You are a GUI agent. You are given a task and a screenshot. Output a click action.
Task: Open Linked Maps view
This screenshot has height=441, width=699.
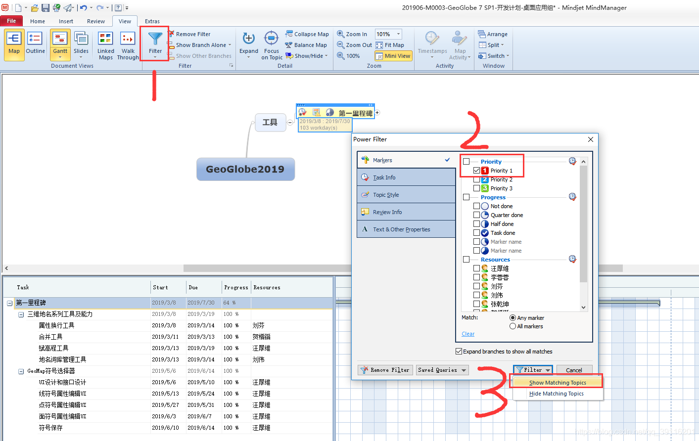click(x=106, y=45)
